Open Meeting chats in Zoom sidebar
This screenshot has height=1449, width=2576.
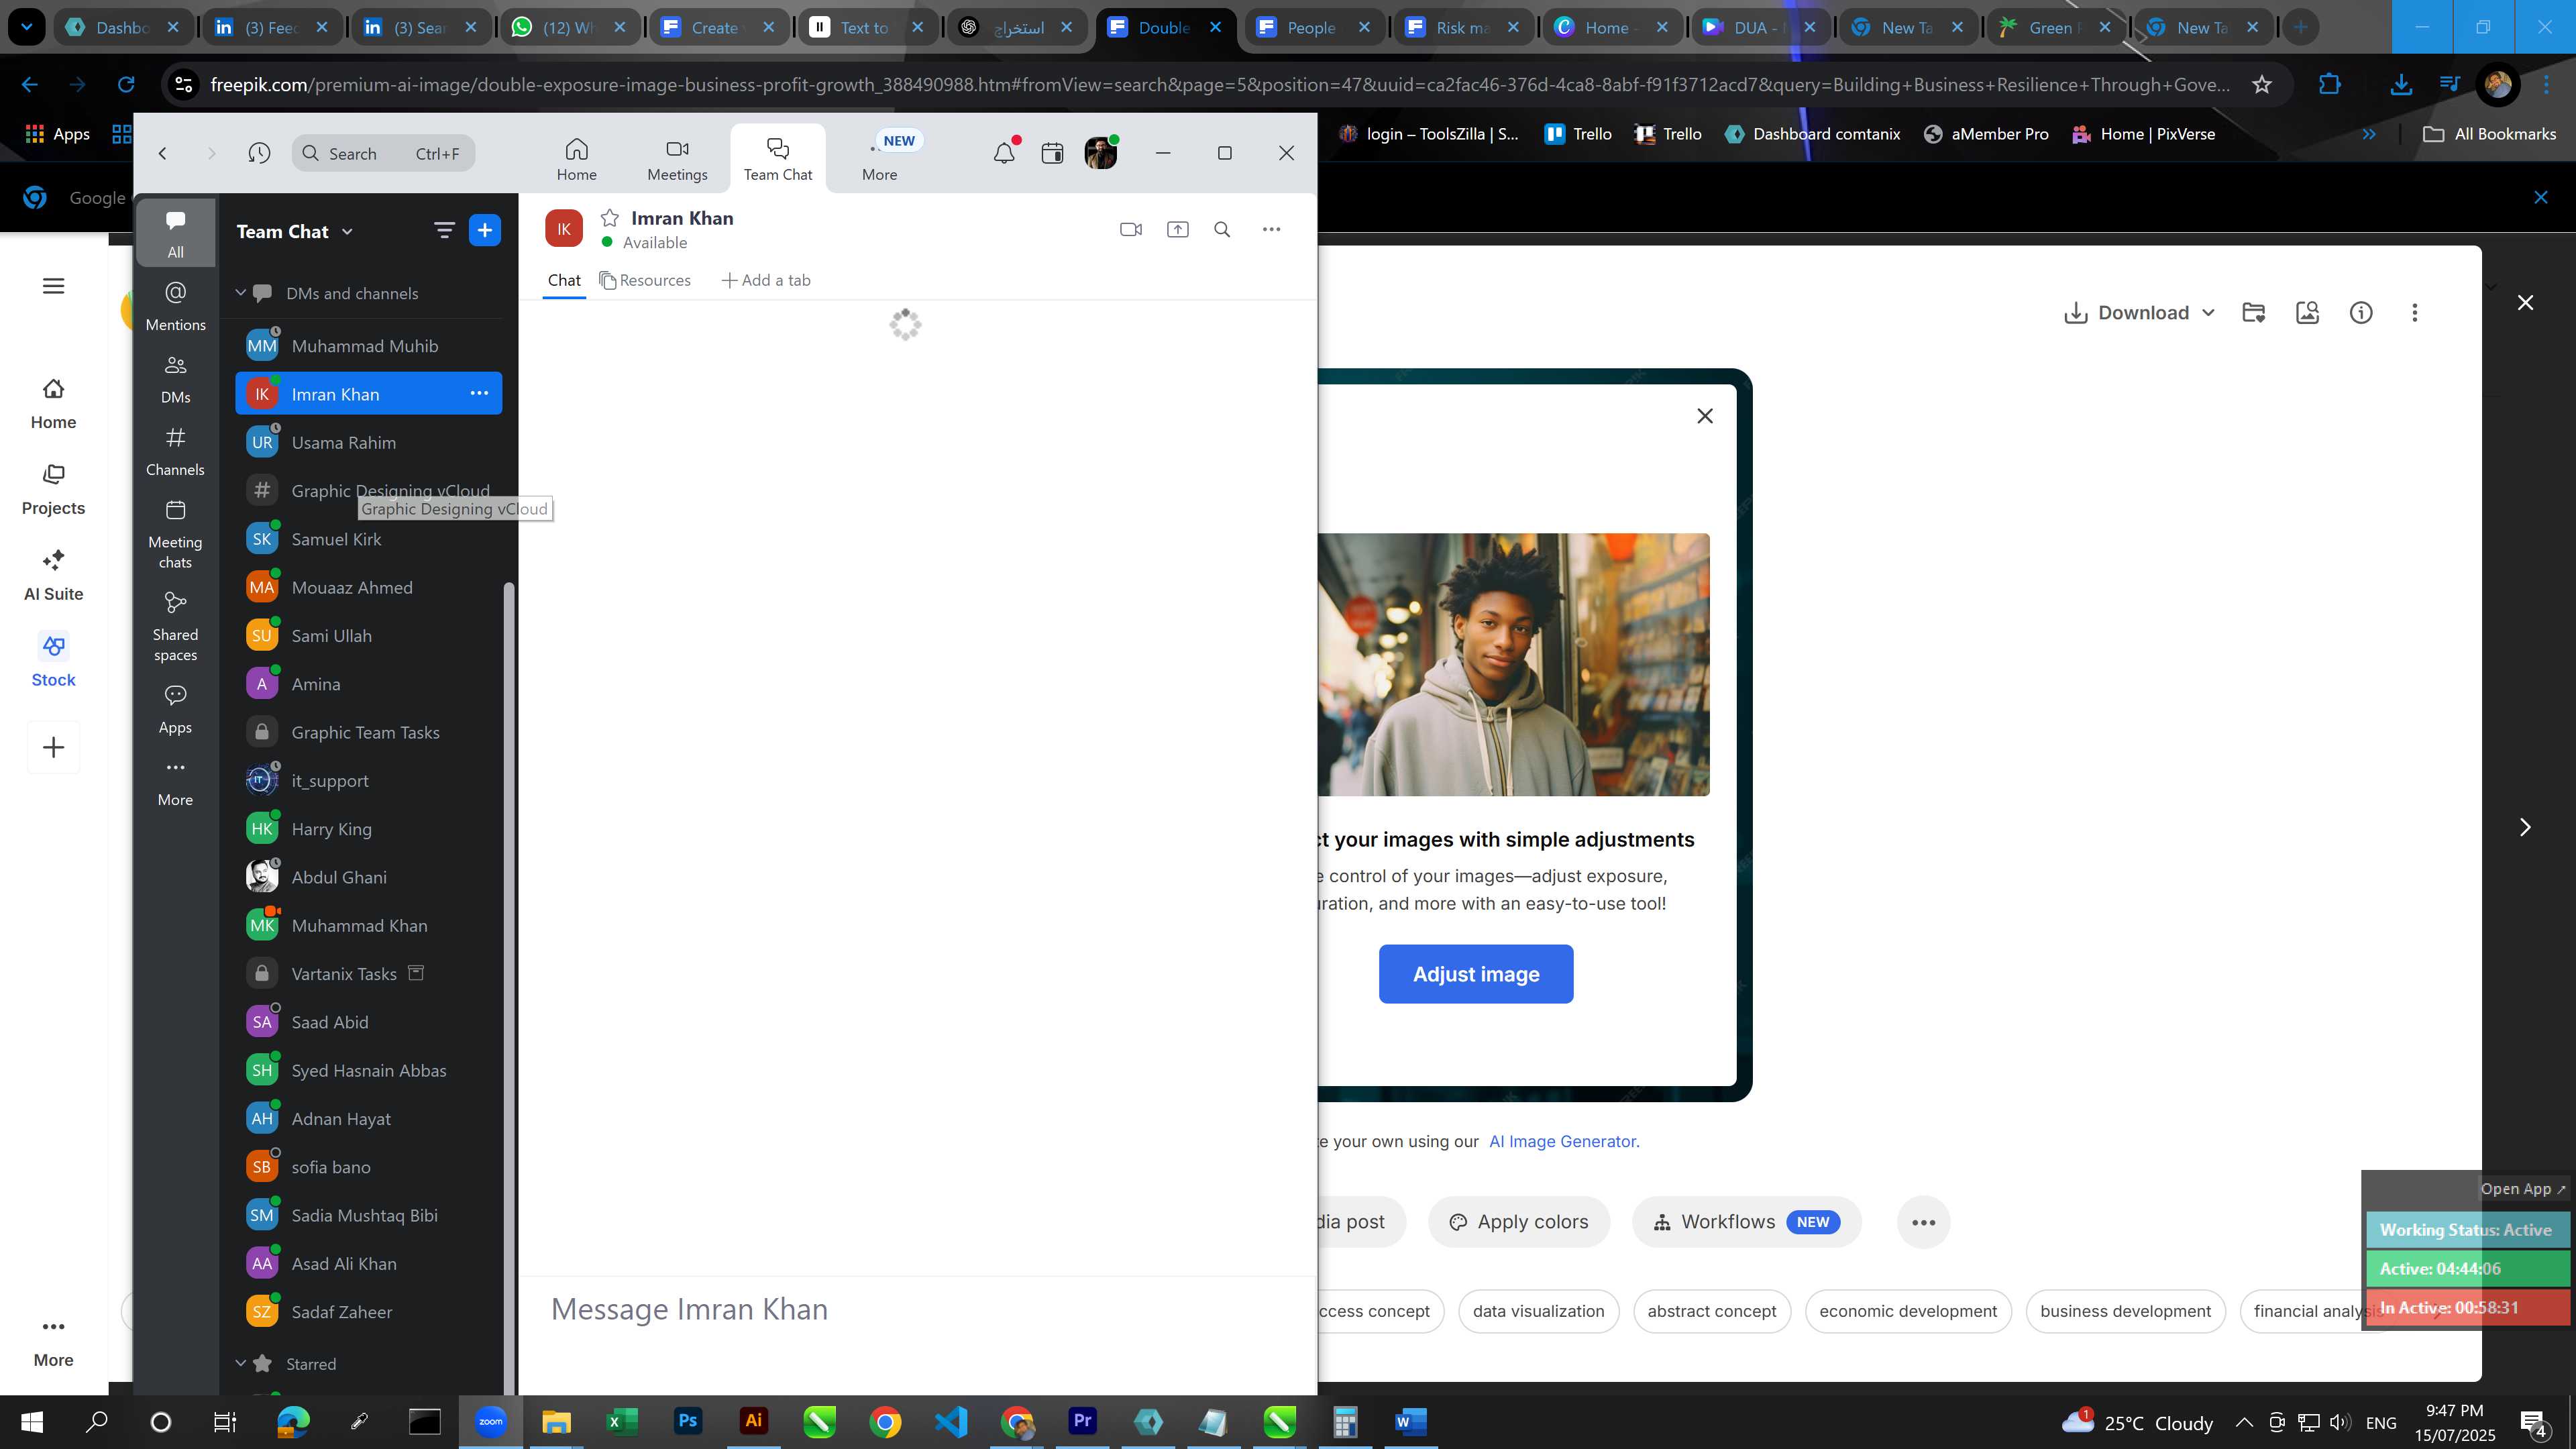coord(175,534)
